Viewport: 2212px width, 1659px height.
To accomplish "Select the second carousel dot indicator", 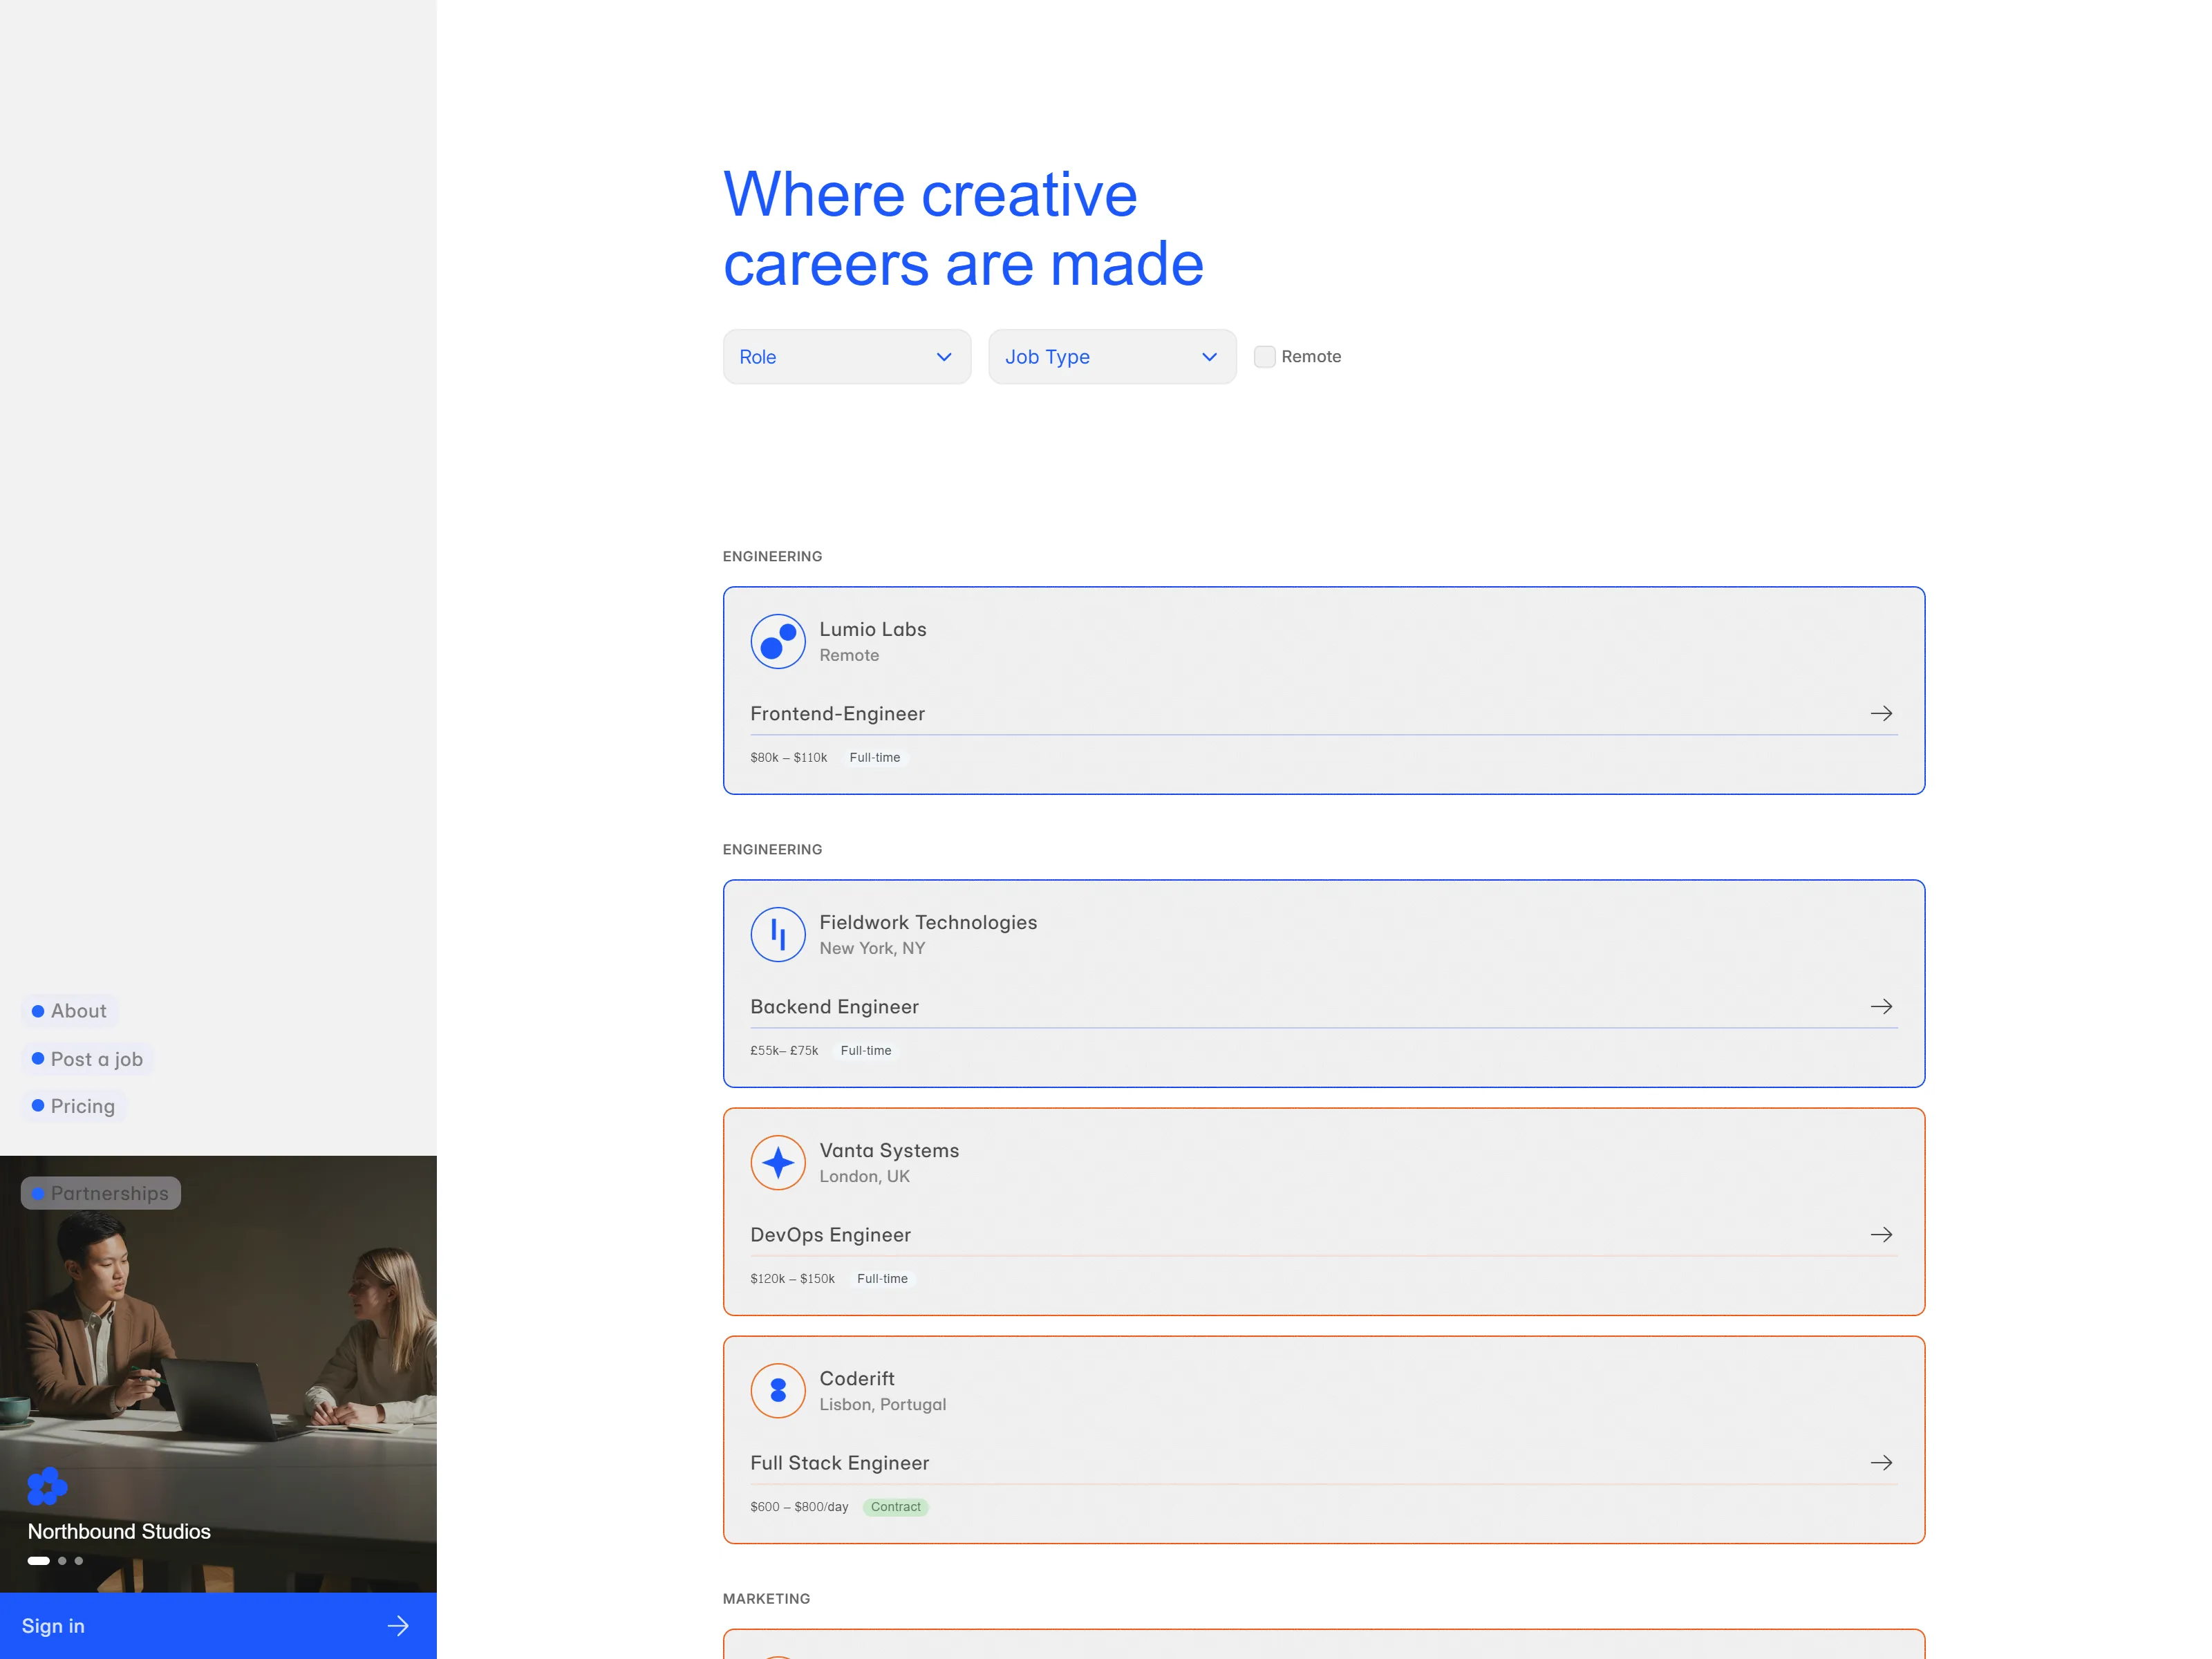I will pyautogui.click(x=62, y=1560).
